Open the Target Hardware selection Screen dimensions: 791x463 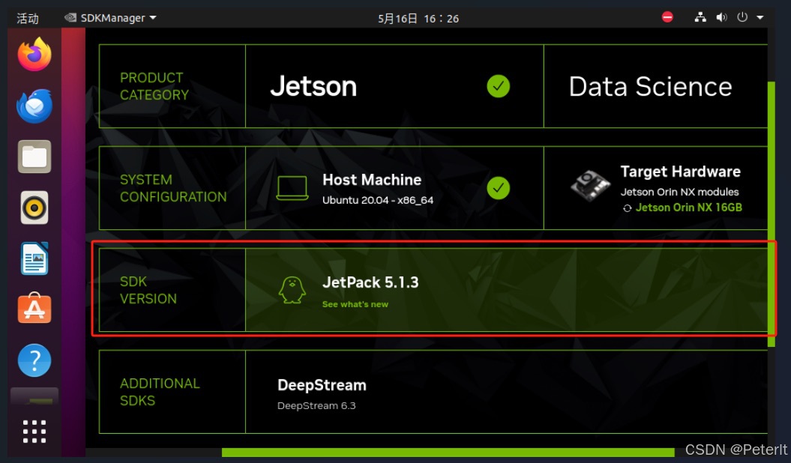point(656,188)
